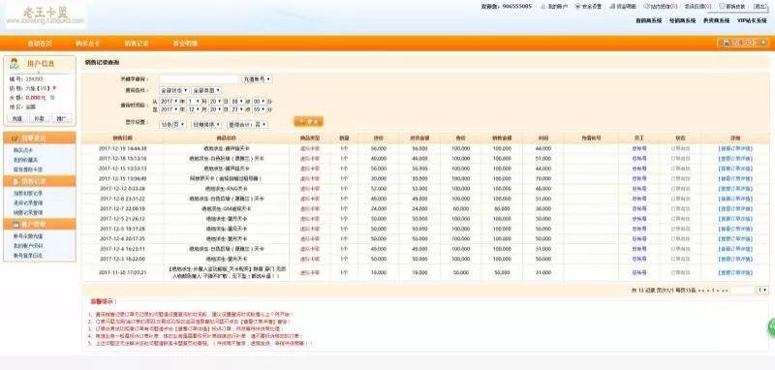775x370 pixels.
Task: Click the orange button at right end of nav bar
Action: click(743, 43)
